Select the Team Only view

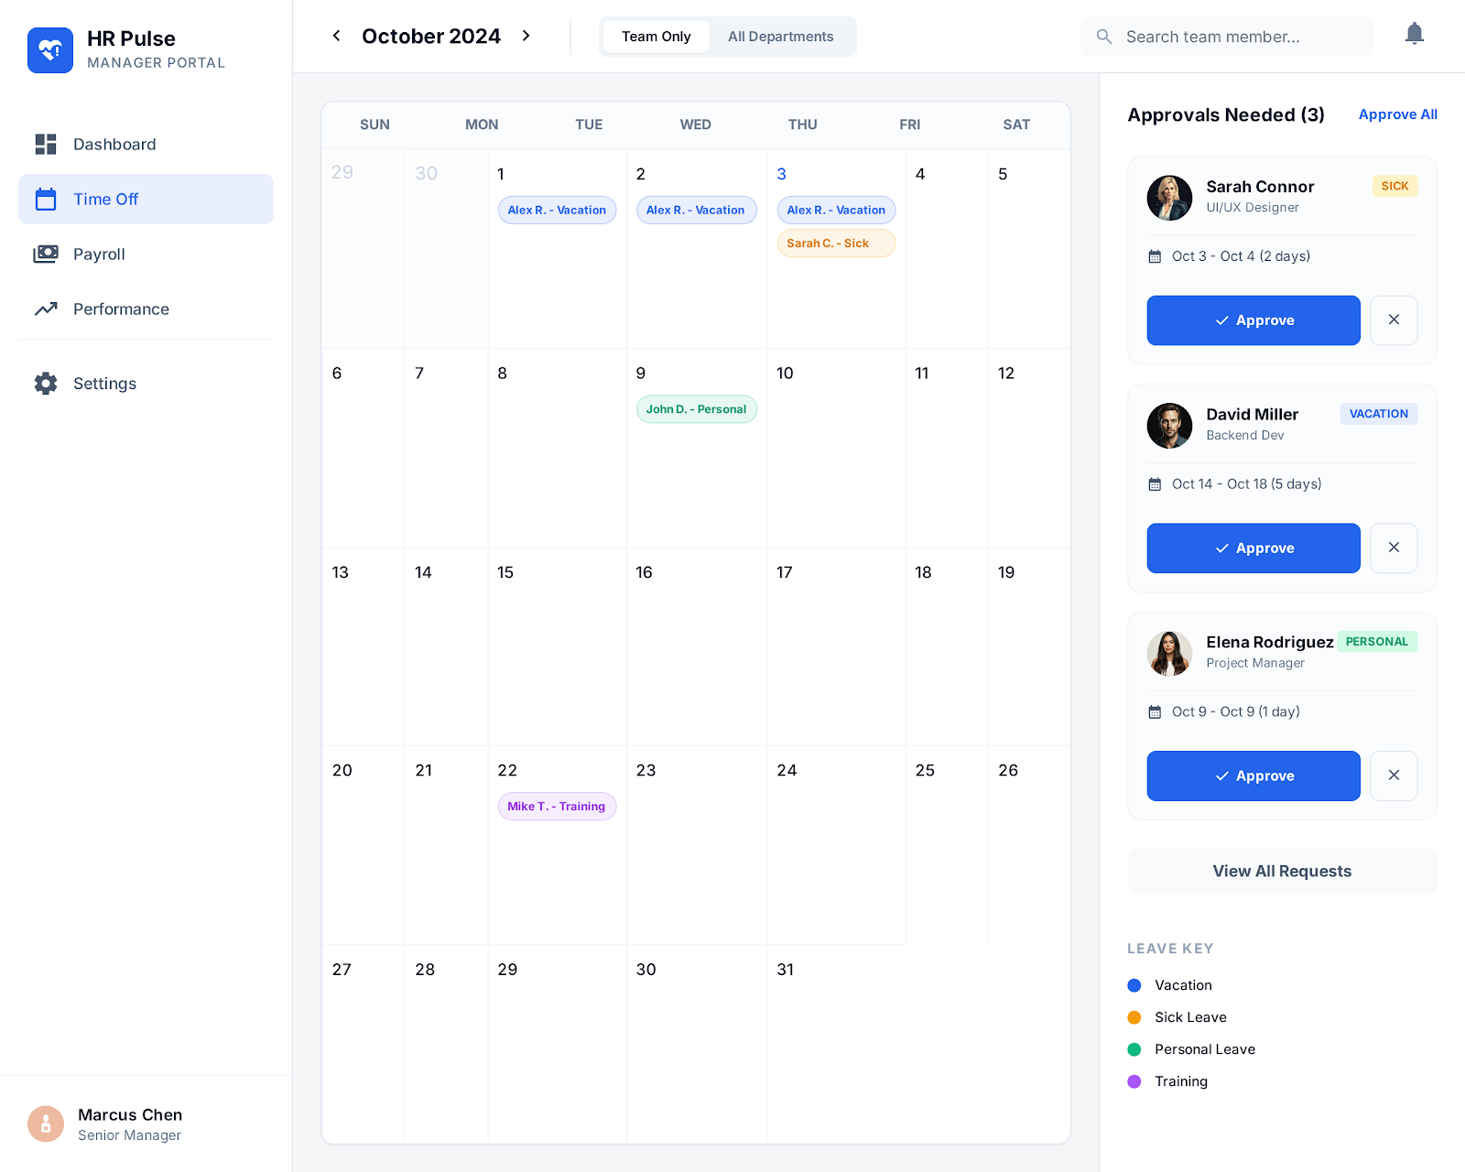(656, 37)
